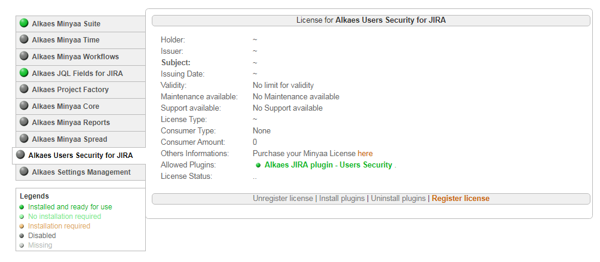Open the Alkaes Minyaa Suite tab
The image size is (600, 262).
tap(66, 24)
